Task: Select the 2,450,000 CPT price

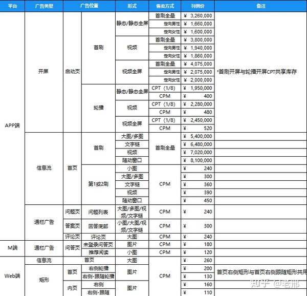Action: (x=198, y=120)
